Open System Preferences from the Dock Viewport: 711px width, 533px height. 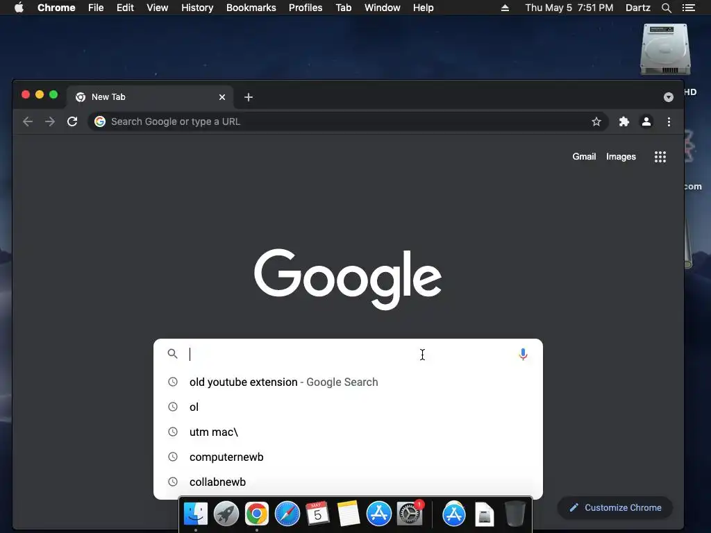tap(410, 514)
